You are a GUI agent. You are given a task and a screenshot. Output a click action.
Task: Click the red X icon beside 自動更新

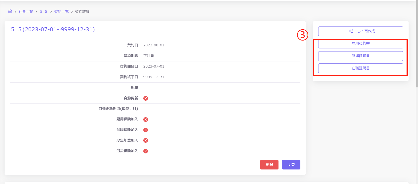tap(146, 98)
